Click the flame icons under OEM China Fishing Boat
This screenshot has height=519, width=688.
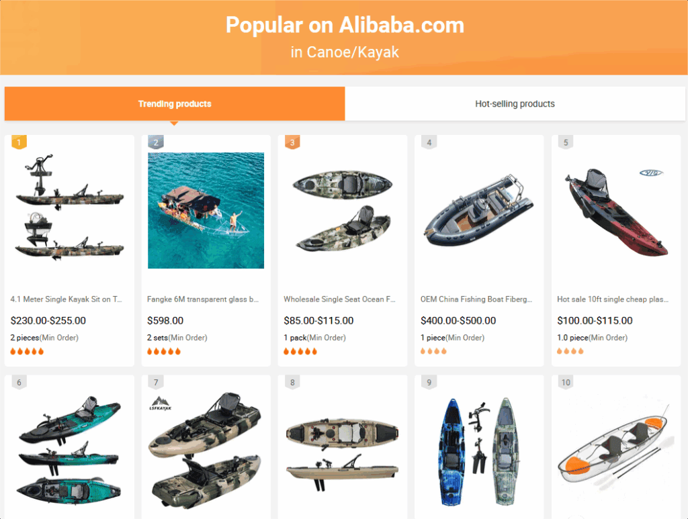433,351
